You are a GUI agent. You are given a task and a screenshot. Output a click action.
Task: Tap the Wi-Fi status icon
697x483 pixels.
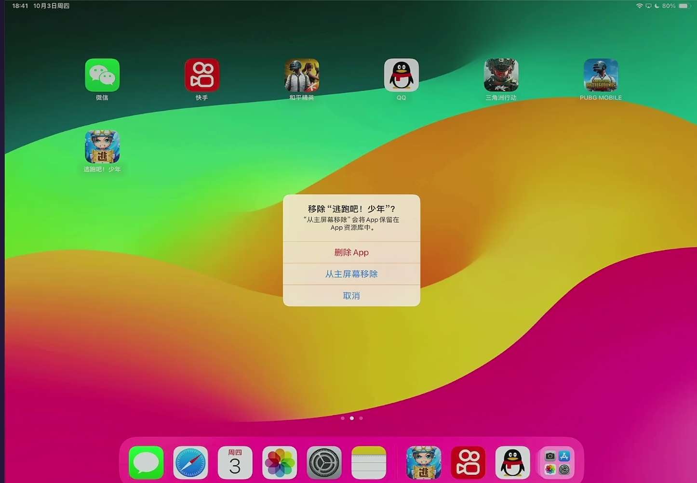point(640,6)
